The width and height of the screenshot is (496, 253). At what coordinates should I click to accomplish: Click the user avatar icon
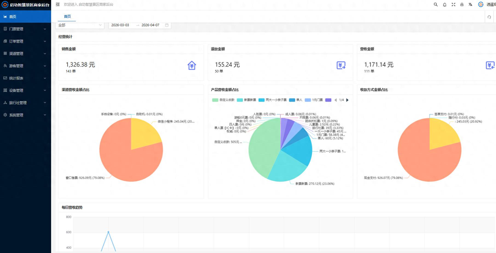tap(481, 4)
